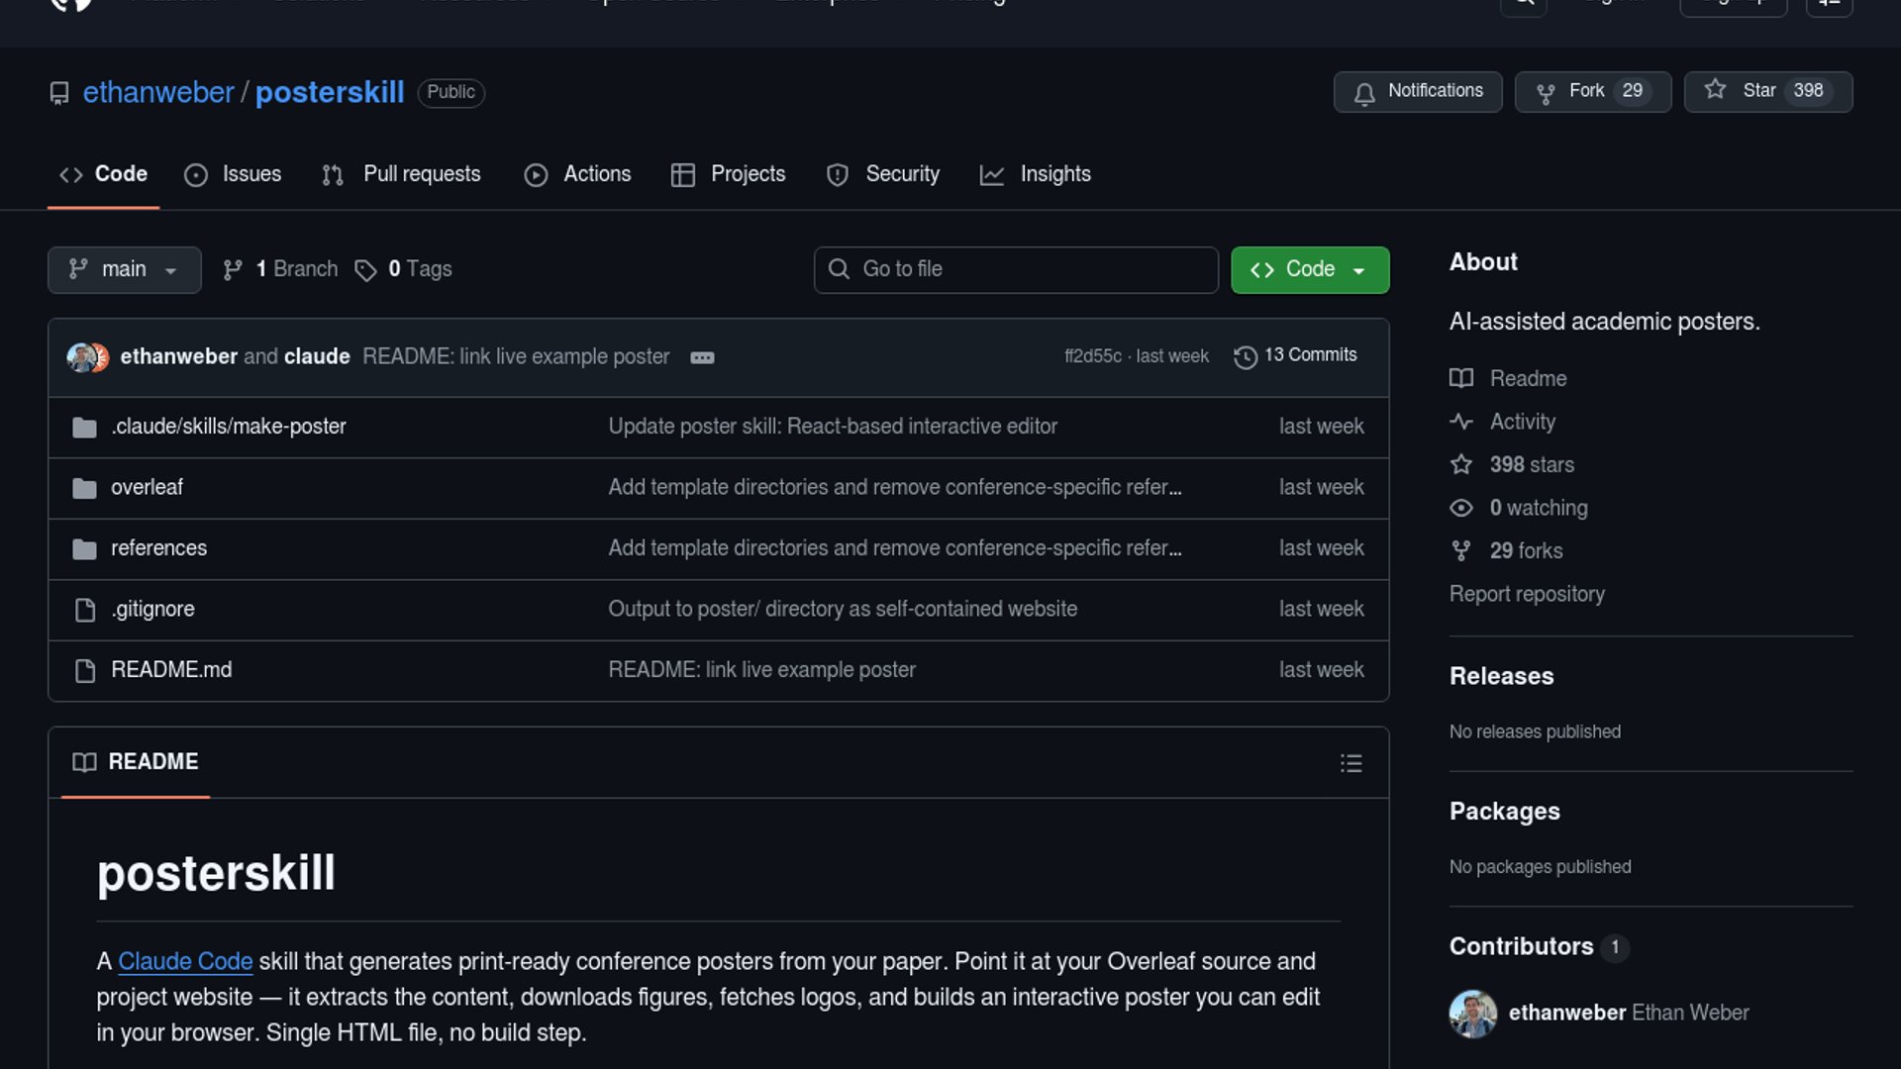Open the overleaf folder
Screen dimensions: 1901x1069
147,487
